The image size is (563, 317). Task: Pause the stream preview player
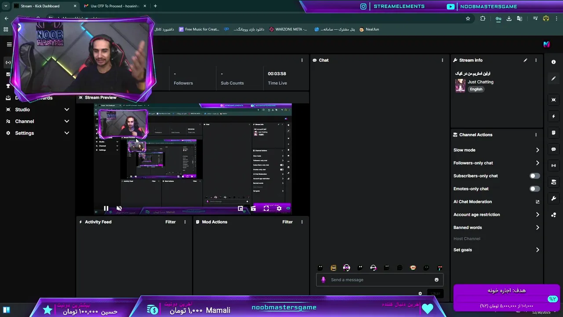106,209
